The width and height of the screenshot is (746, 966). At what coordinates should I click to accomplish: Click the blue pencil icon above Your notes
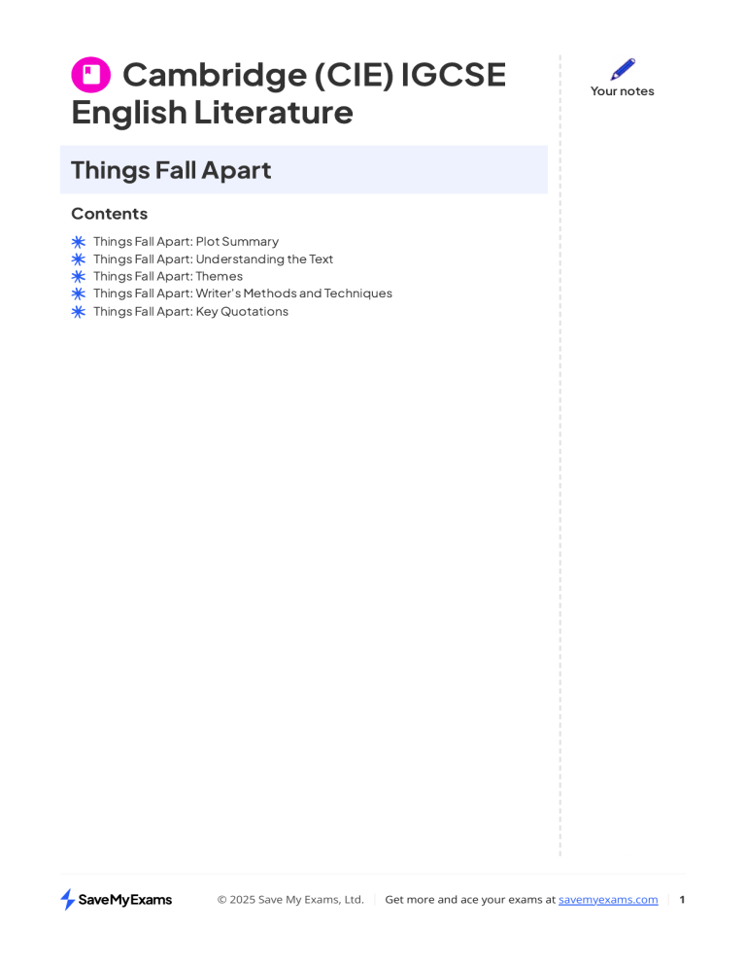pos(623,69)
